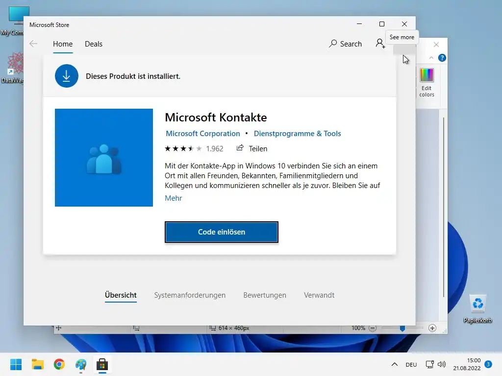Click the 100% zoom value in Paint
This screenshot has width=502, height=376.
[358, 328]
